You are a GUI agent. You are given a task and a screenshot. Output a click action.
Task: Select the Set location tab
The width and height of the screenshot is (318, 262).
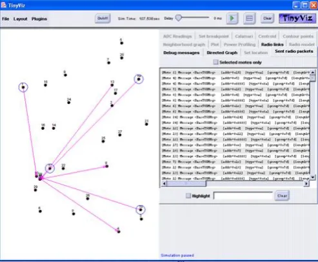(x=255, y=53)
